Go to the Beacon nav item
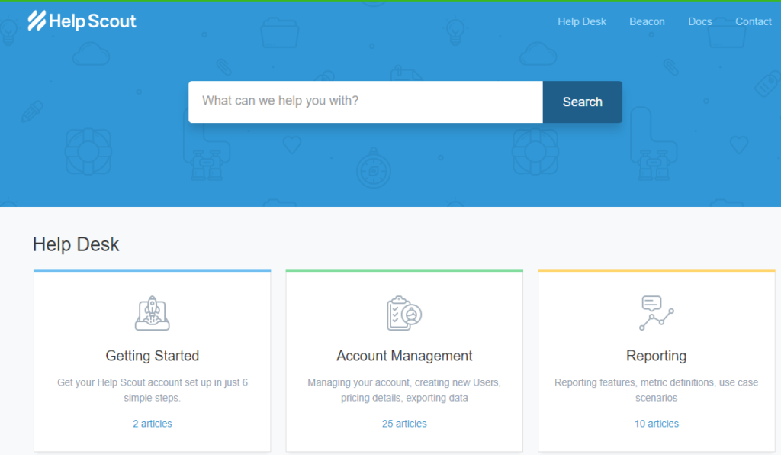 click(x=647, y=21)
